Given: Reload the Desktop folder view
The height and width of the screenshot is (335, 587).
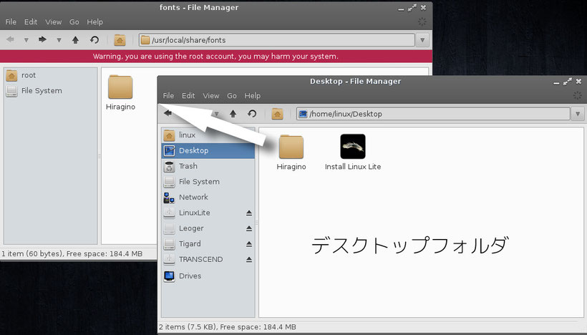Looking at the screenshot, I should pos(252,114).
